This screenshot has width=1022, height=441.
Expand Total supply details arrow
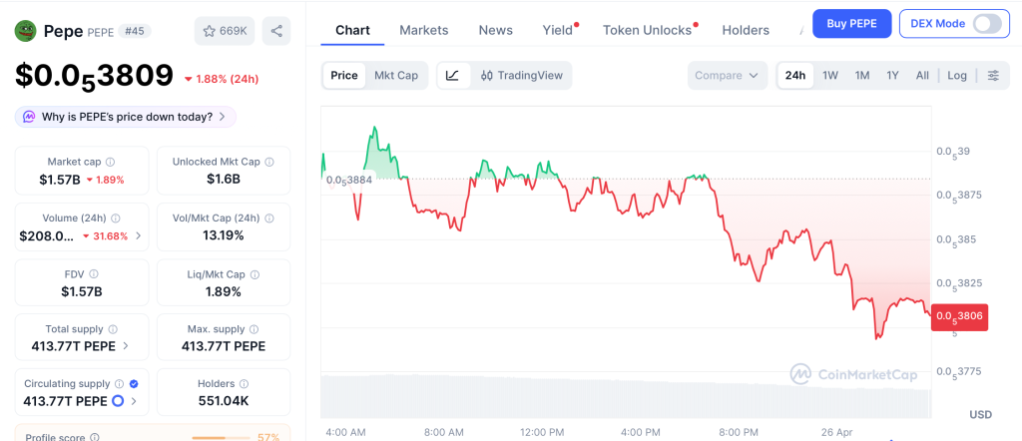coord(125,346)
